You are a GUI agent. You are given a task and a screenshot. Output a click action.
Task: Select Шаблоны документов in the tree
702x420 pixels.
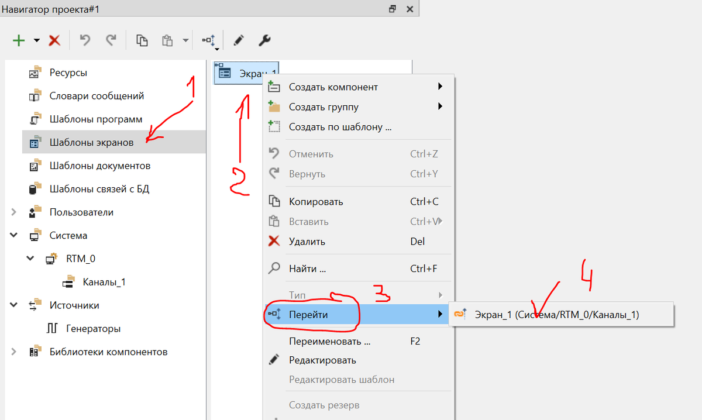click(100, 166)
